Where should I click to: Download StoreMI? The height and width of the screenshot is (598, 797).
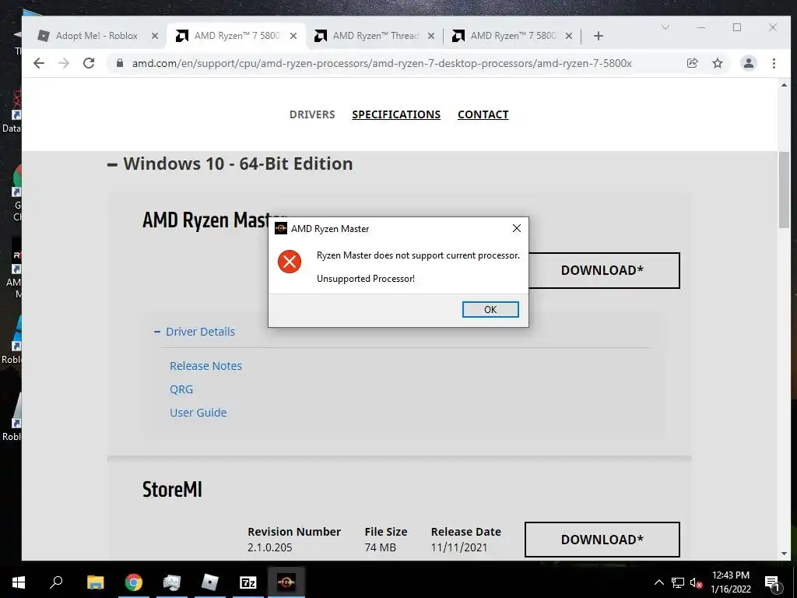602,540
